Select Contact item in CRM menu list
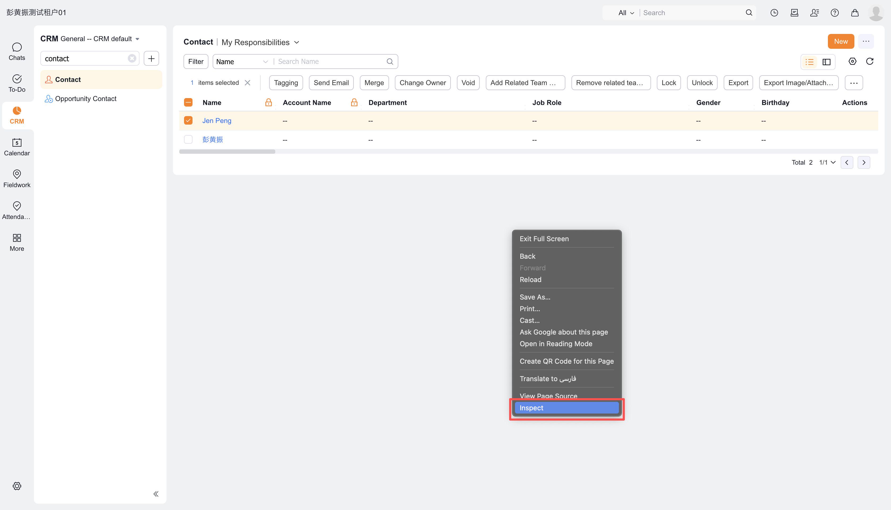891x510 pixels. (101, 80)
